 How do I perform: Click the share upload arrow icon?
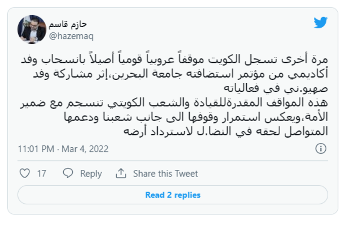121,174
